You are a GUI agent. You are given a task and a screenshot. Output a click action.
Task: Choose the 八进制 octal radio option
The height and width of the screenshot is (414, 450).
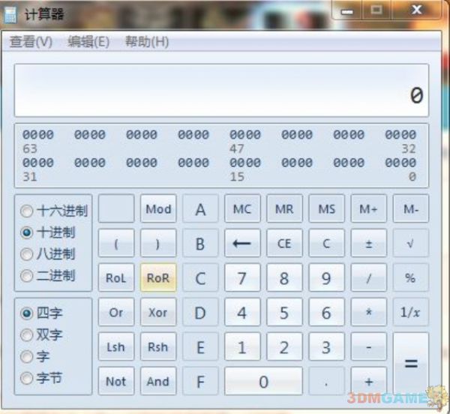click(28, 254)
